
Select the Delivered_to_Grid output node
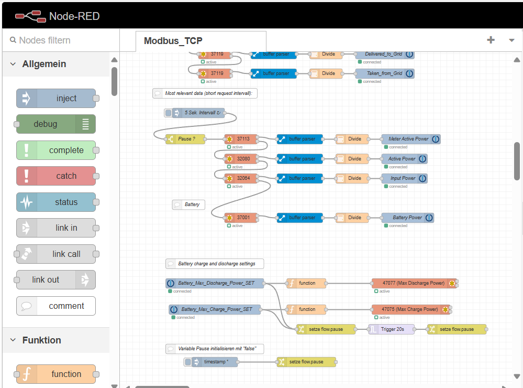coord(385,55)
